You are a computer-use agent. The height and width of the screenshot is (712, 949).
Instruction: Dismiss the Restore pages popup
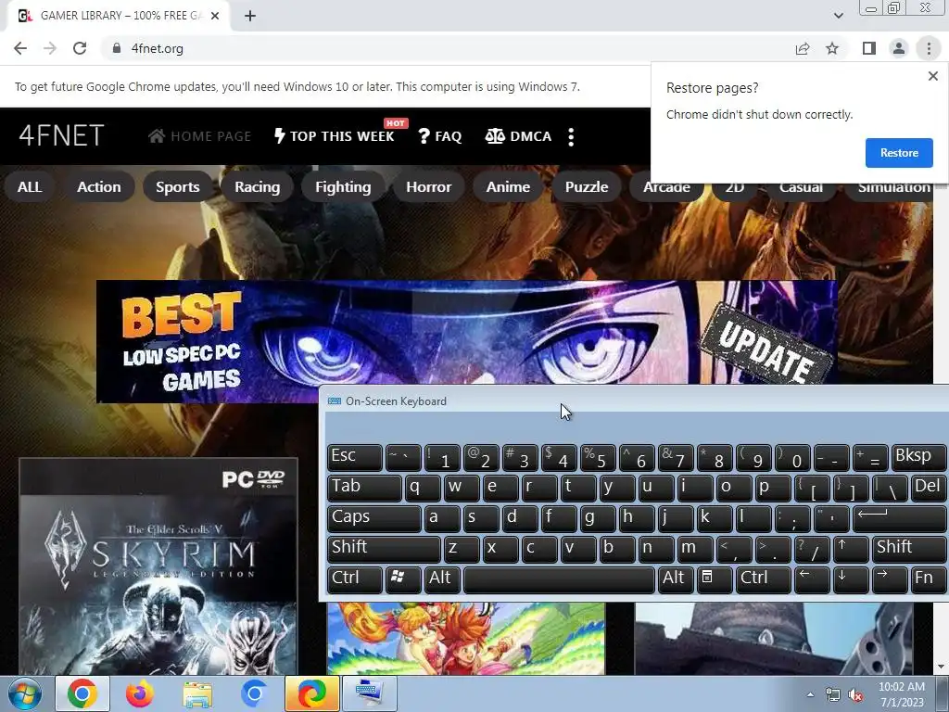click(932, 76)
